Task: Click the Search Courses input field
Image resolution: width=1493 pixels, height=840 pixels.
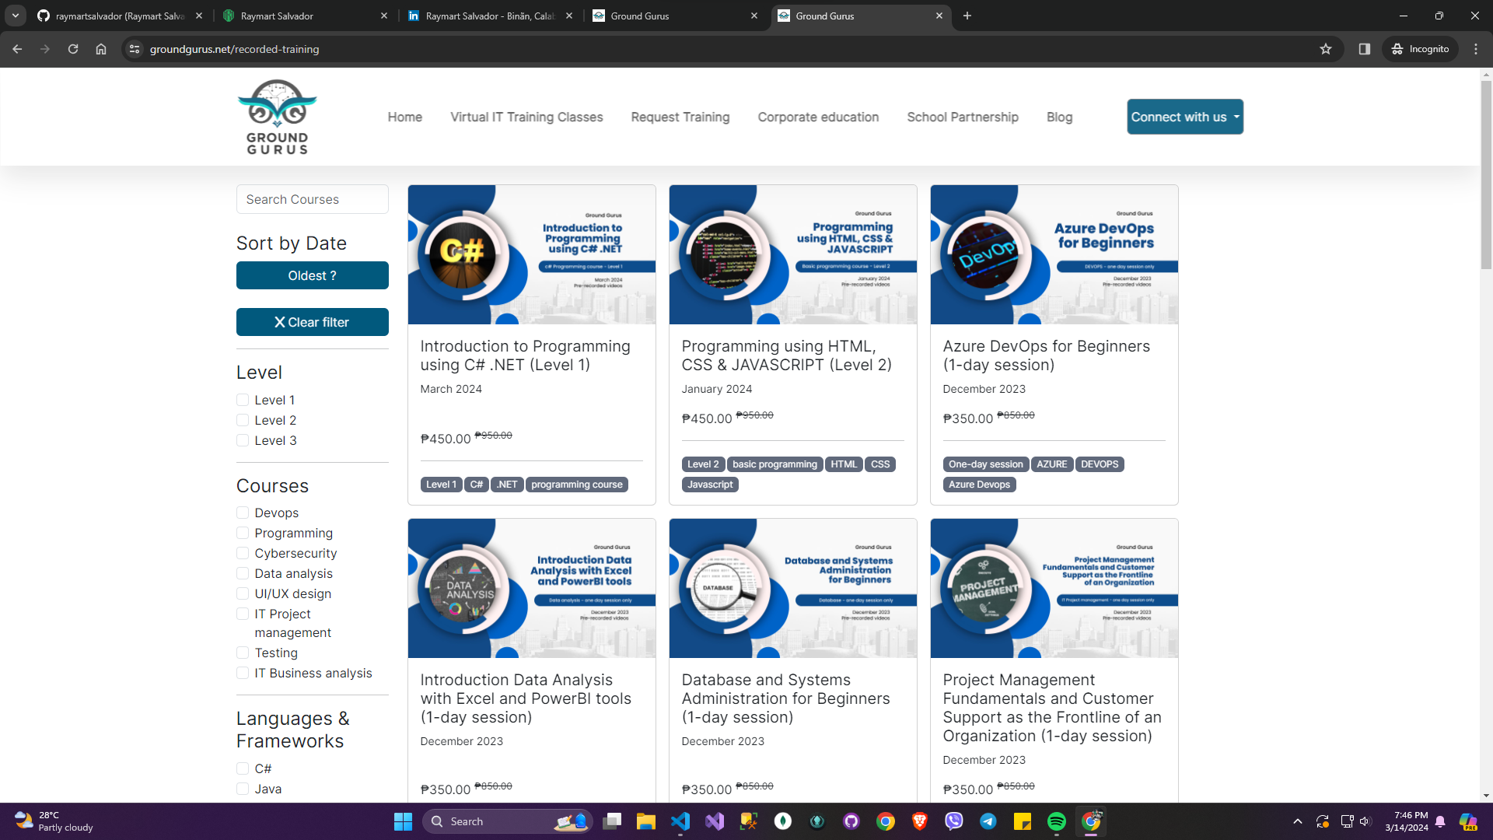Action: click(x=312, y=199)
